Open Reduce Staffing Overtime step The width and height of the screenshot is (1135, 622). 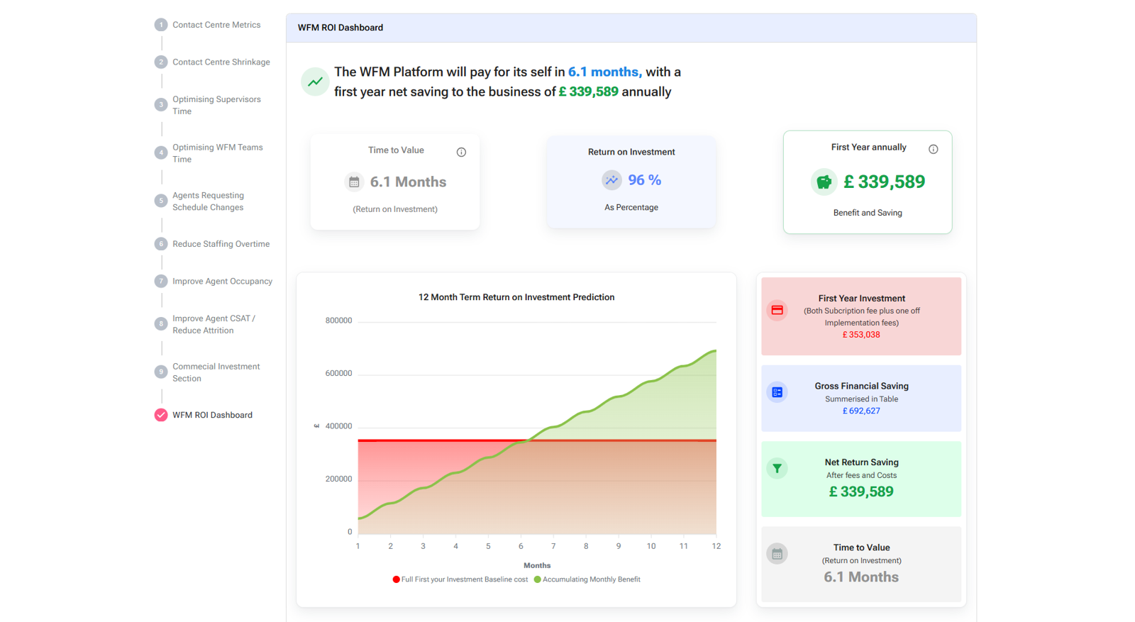click(x=221, y=244)
